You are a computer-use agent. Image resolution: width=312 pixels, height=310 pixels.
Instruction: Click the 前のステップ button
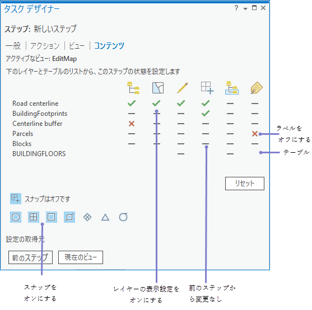tap(30, 257)
